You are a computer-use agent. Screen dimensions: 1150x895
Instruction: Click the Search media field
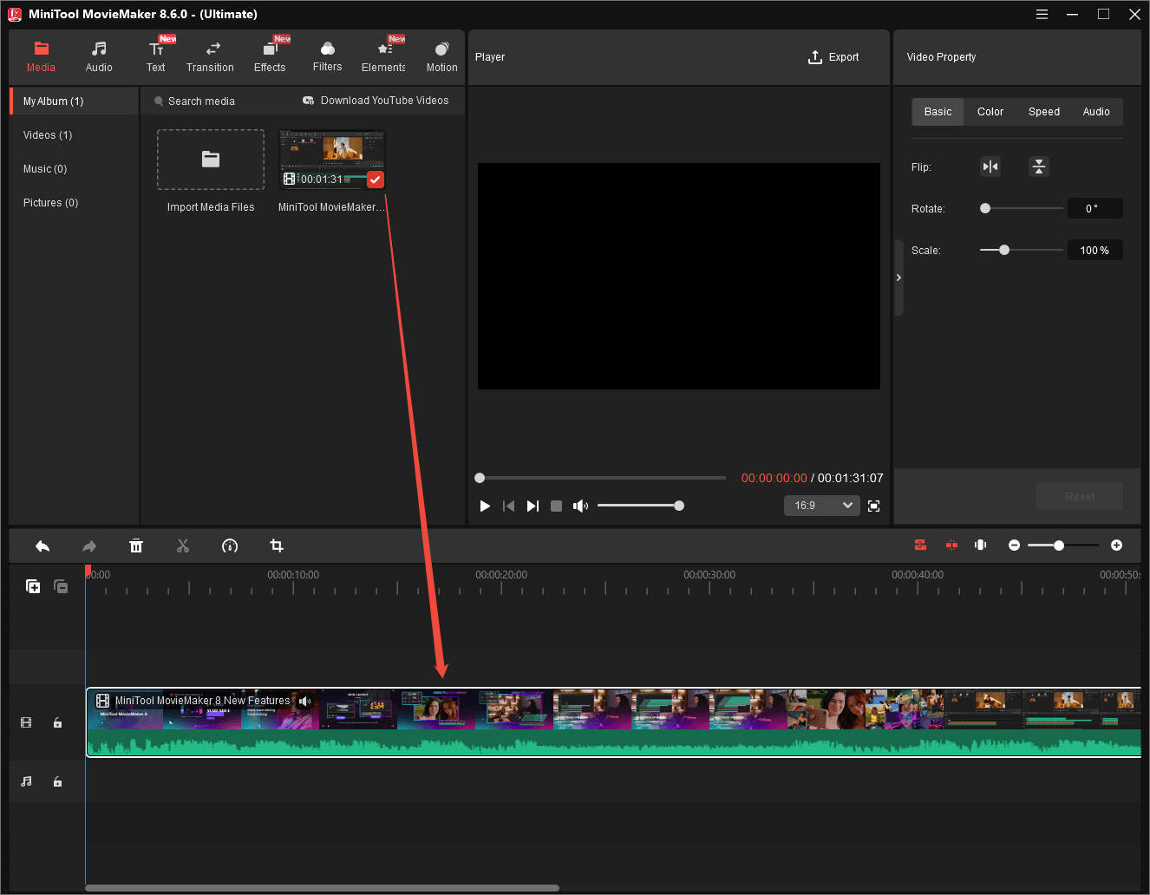coord(201,101)
